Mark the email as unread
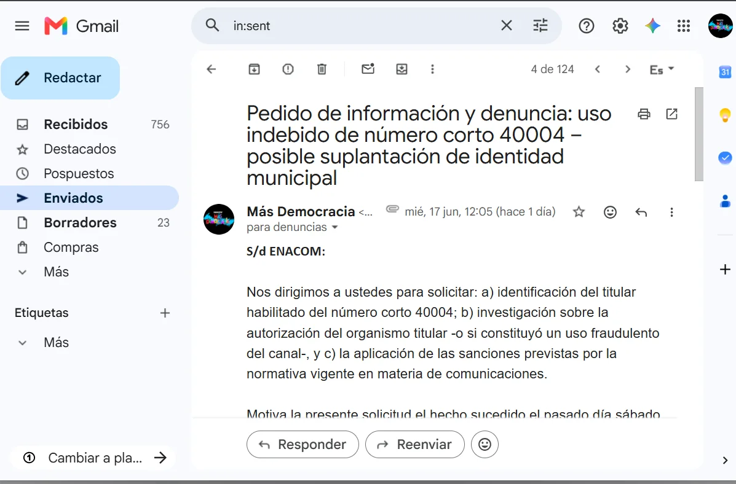This screenshot has height=484, width=736. pyautogui.click(x=368, y=69)
